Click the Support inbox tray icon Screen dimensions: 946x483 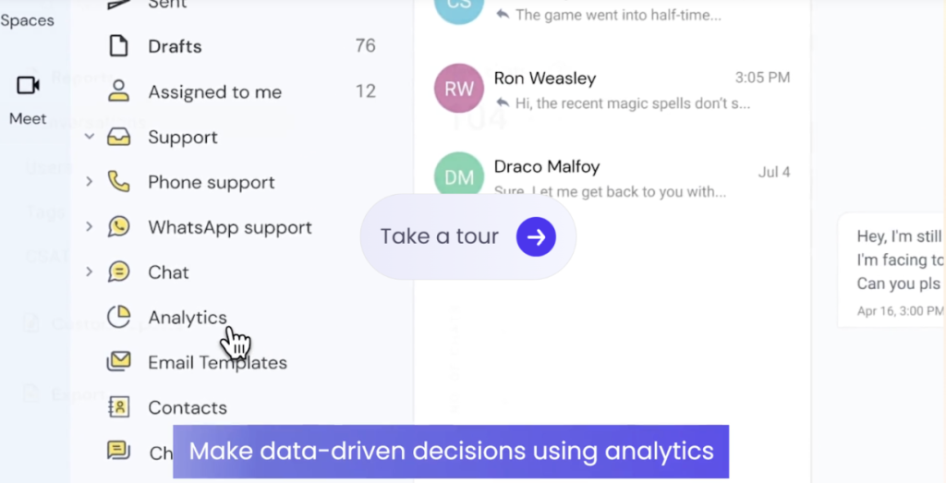[118, 138]
